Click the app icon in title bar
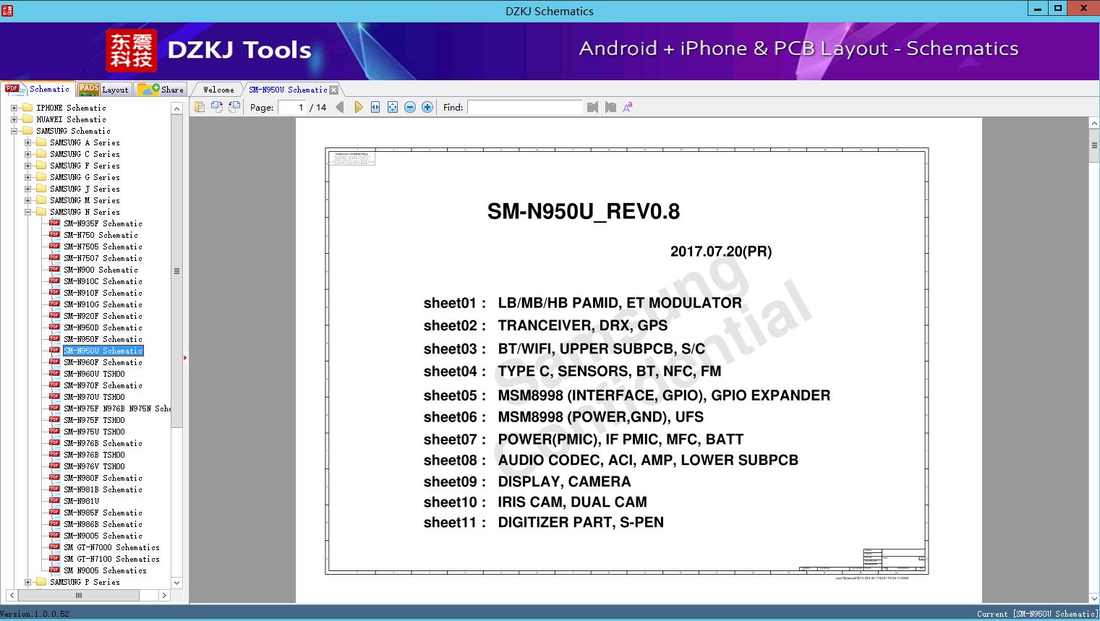 [x=7, y=10]
